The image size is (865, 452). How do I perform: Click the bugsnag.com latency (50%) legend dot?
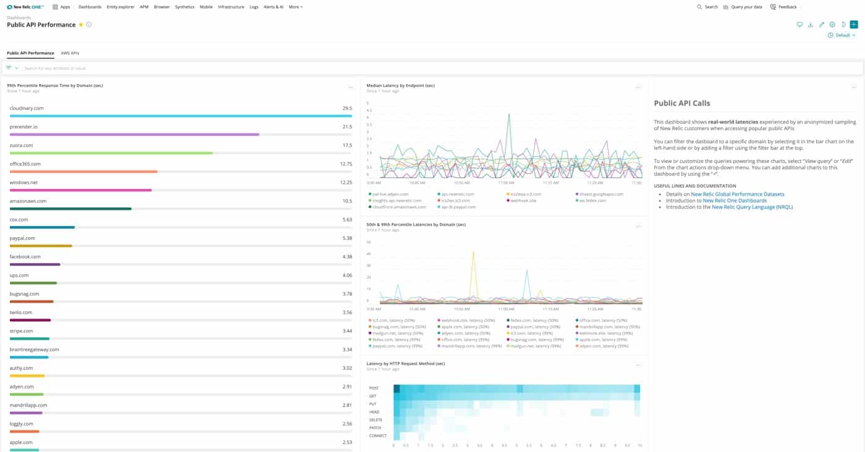(369, 327)
